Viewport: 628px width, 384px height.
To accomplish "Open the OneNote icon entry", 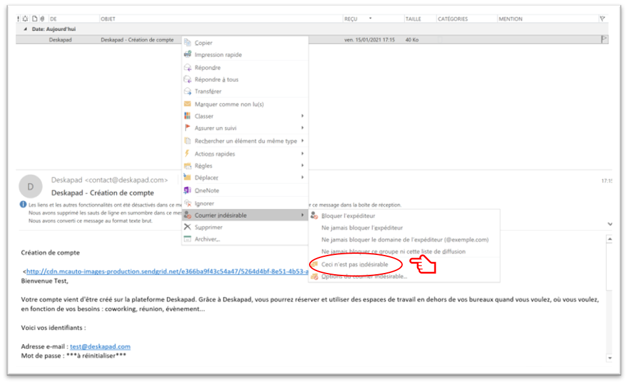I will (x=187, y=190).
